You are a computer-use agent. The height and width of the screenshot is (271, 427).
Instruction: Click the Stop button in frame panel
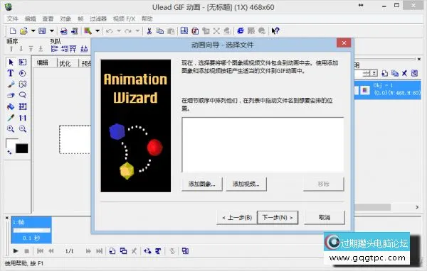tap(27, 251)
